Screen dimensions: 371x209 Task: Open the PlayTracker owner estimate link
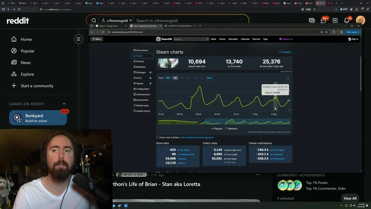point(277,159)
